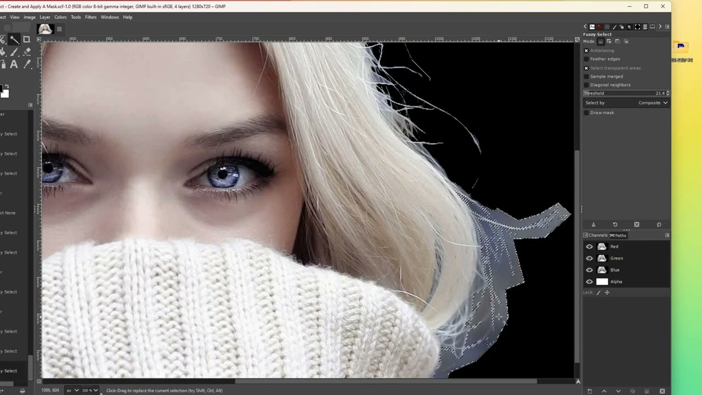Save tool preset icon under tool options
The width and height of the screenshot is (702, 395).
(x=593, y=224)
